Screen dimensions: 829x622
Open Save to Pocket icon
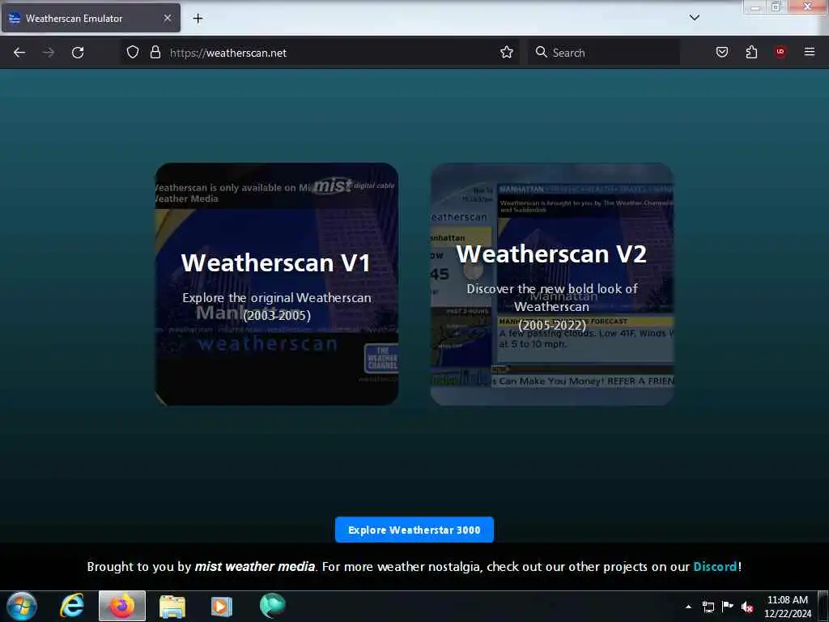tap(722, 52)
